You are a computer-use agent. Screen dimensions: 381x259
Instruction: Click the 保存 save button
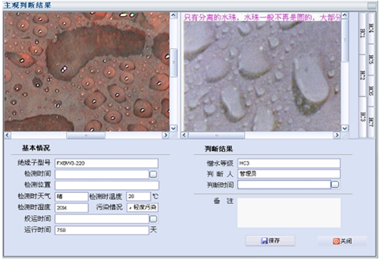pos(270,240)
